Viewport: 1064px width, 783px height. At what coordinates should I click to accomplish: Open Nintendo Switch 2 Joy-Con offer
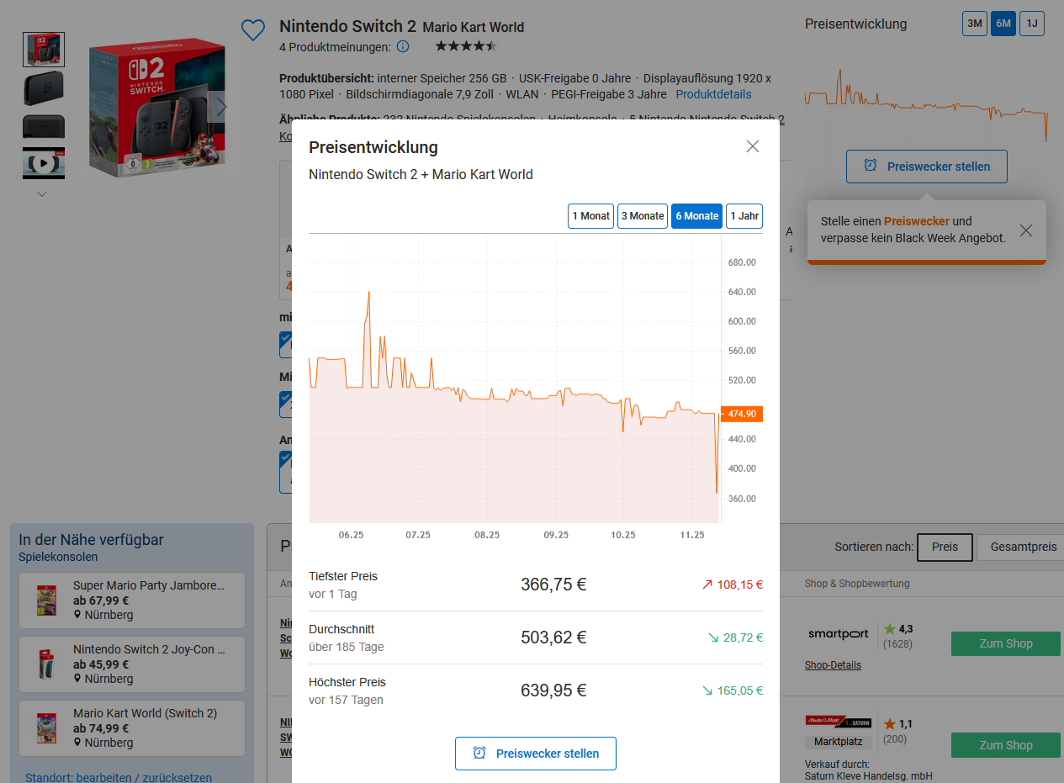coord(132,664)
